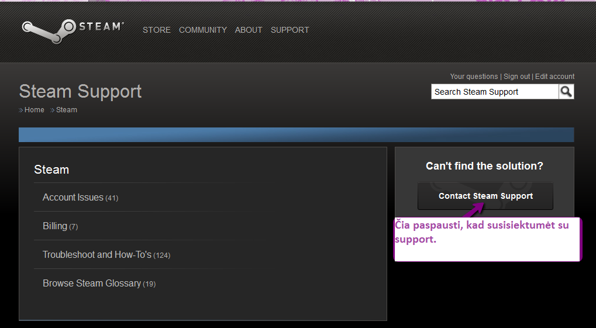Open the Billing category

click(x=60, y=226)
